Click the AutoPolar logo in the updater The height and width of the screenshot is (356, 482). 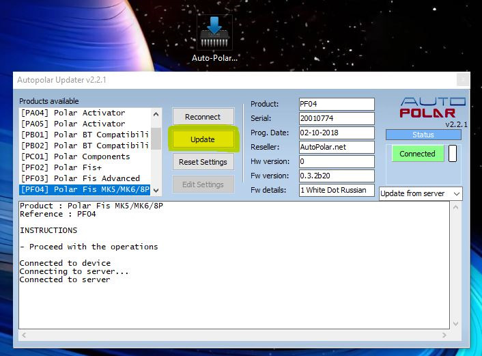coord(433,107)
